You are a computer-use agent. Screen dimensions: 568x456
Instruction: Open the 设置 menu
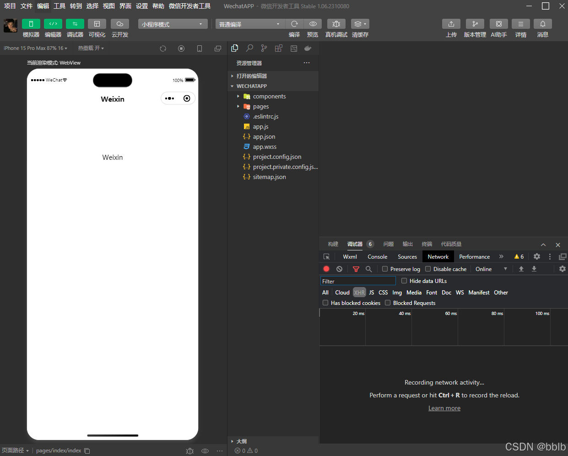[x=142, y=6]
